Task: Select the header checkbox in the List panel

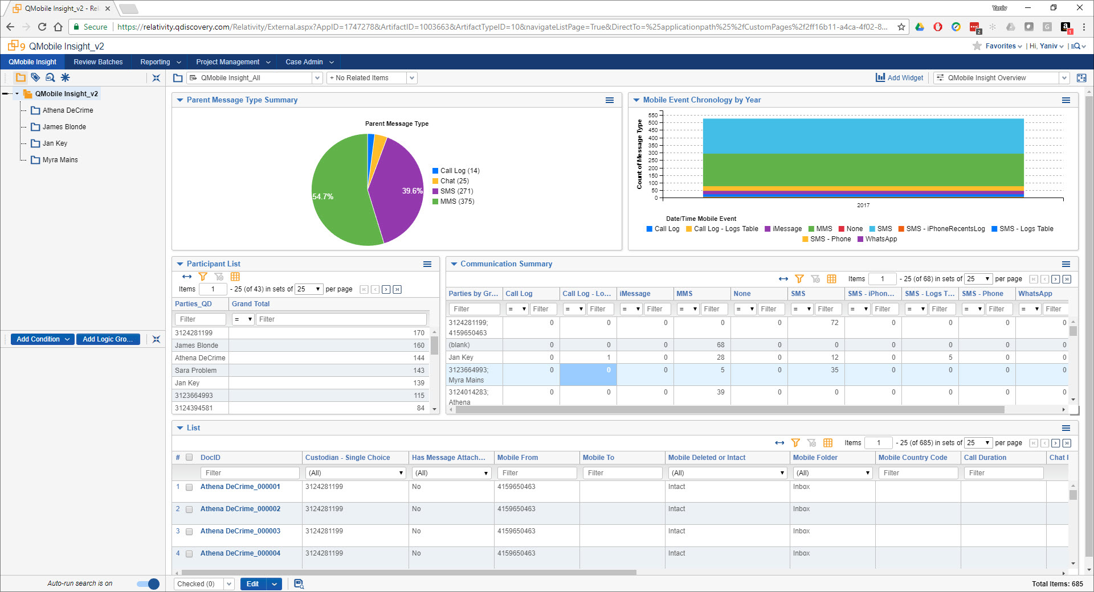Action: 189,457
